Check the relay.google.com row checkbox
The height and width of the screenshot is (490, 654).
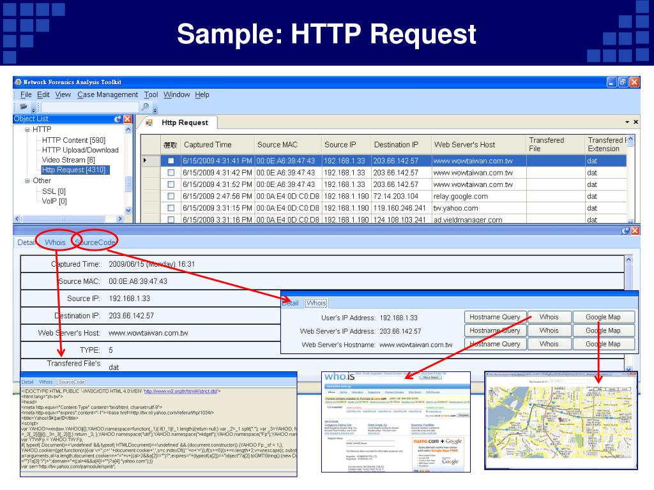pos(171,196)
